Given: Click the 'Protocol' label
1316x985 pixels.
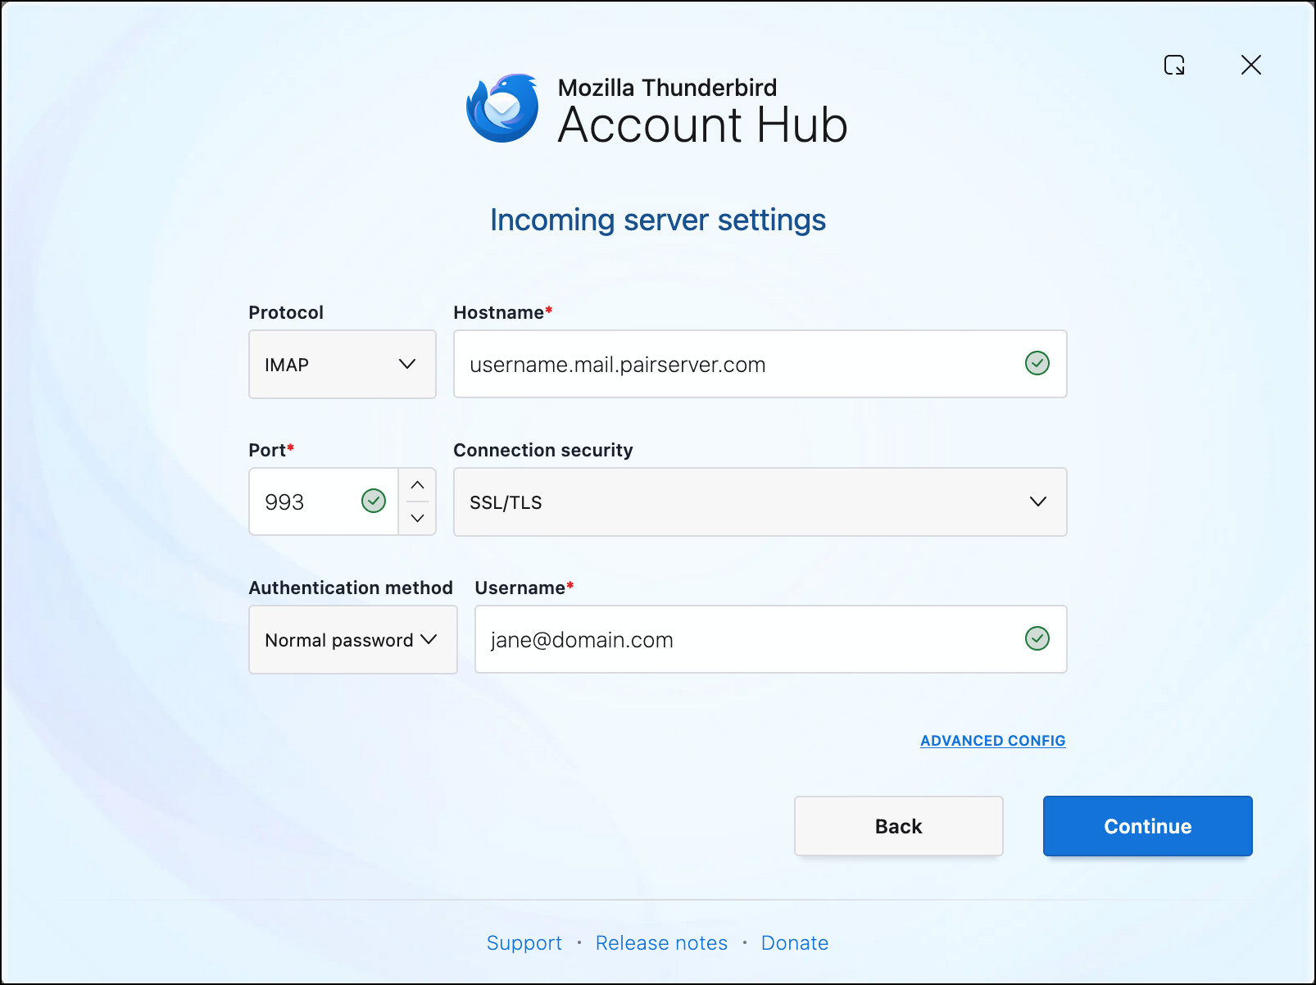Looking at the screenshot, I should pyautogui.click(x=286, y=312).
